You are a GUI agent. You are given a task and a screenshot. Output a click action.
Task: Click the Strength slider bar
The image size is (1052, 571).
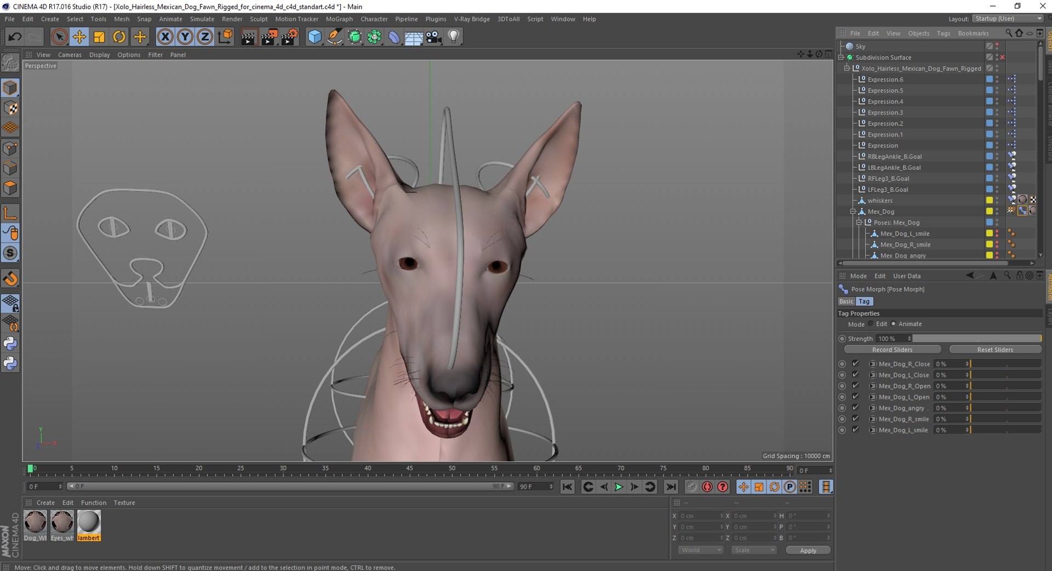(x=977, y=339)
